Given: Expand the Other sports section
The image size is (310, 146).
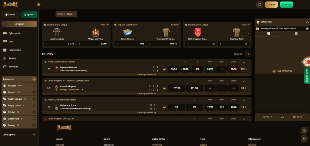Looking at the screenshot, I should (34, 135).
